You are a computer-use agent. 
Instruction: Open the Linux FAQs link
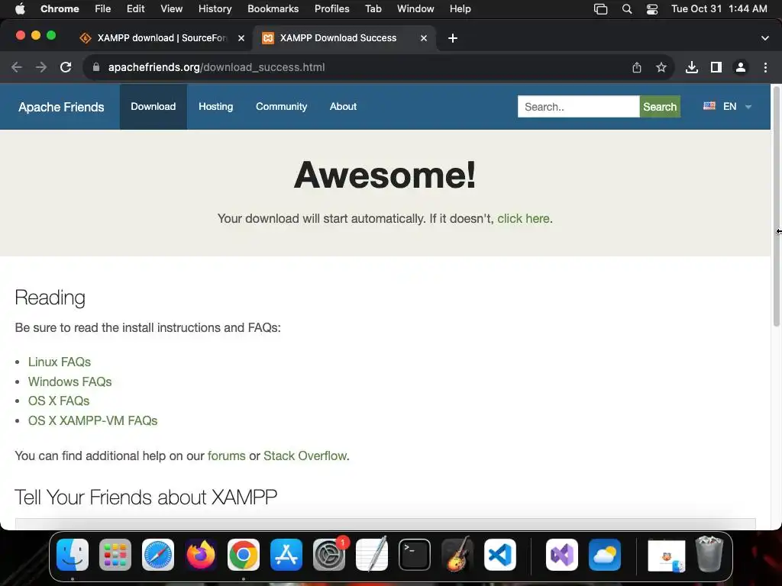click(x=60, y=362)
